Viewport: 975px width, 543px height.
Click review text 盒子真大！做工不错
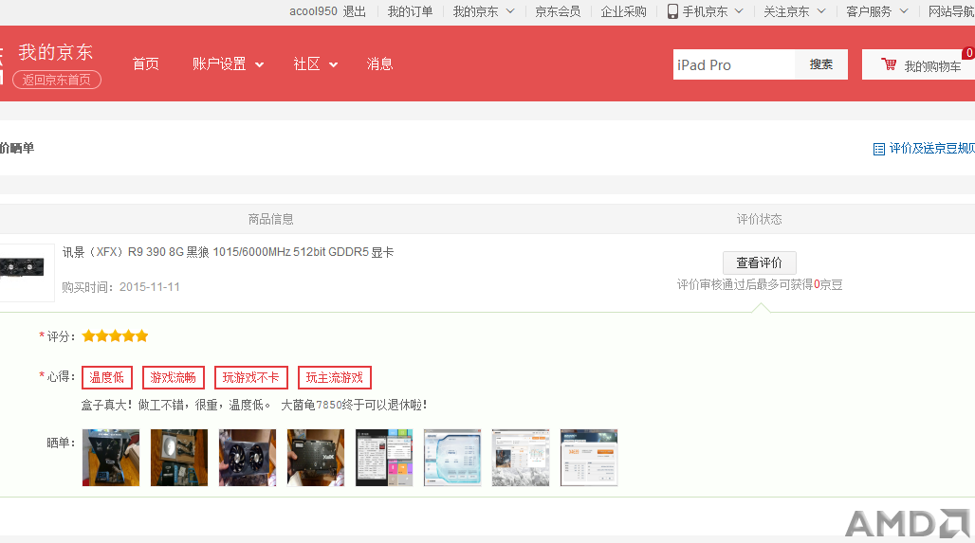253,405
